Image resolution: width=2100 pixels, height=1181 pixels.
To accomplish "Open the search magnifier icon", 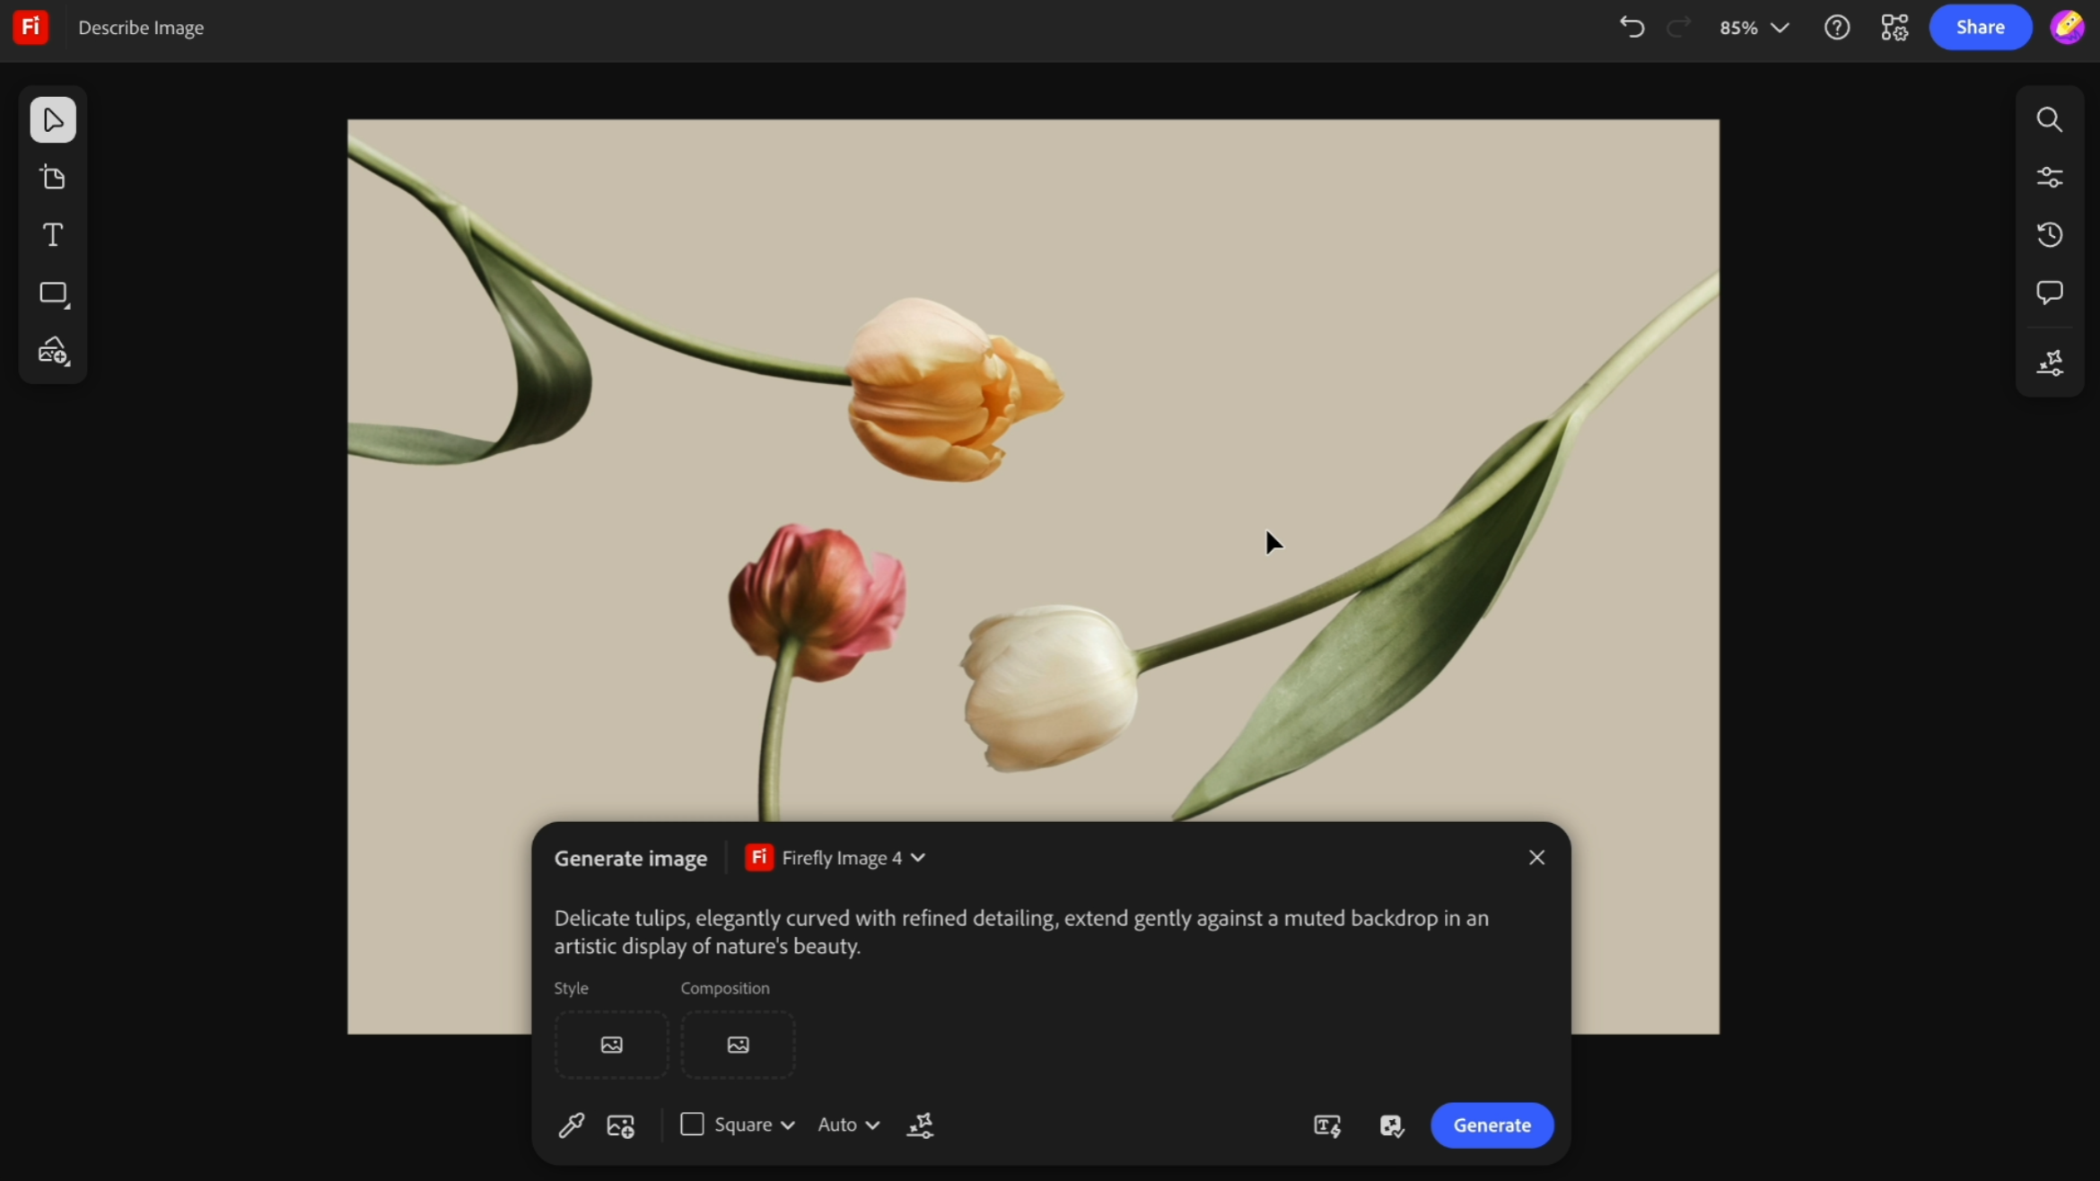I will pyautogui.click(x=2049, y=119).
